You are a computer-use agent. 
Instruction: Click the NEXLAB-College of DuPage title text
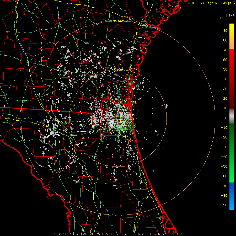tap(210, 3)
